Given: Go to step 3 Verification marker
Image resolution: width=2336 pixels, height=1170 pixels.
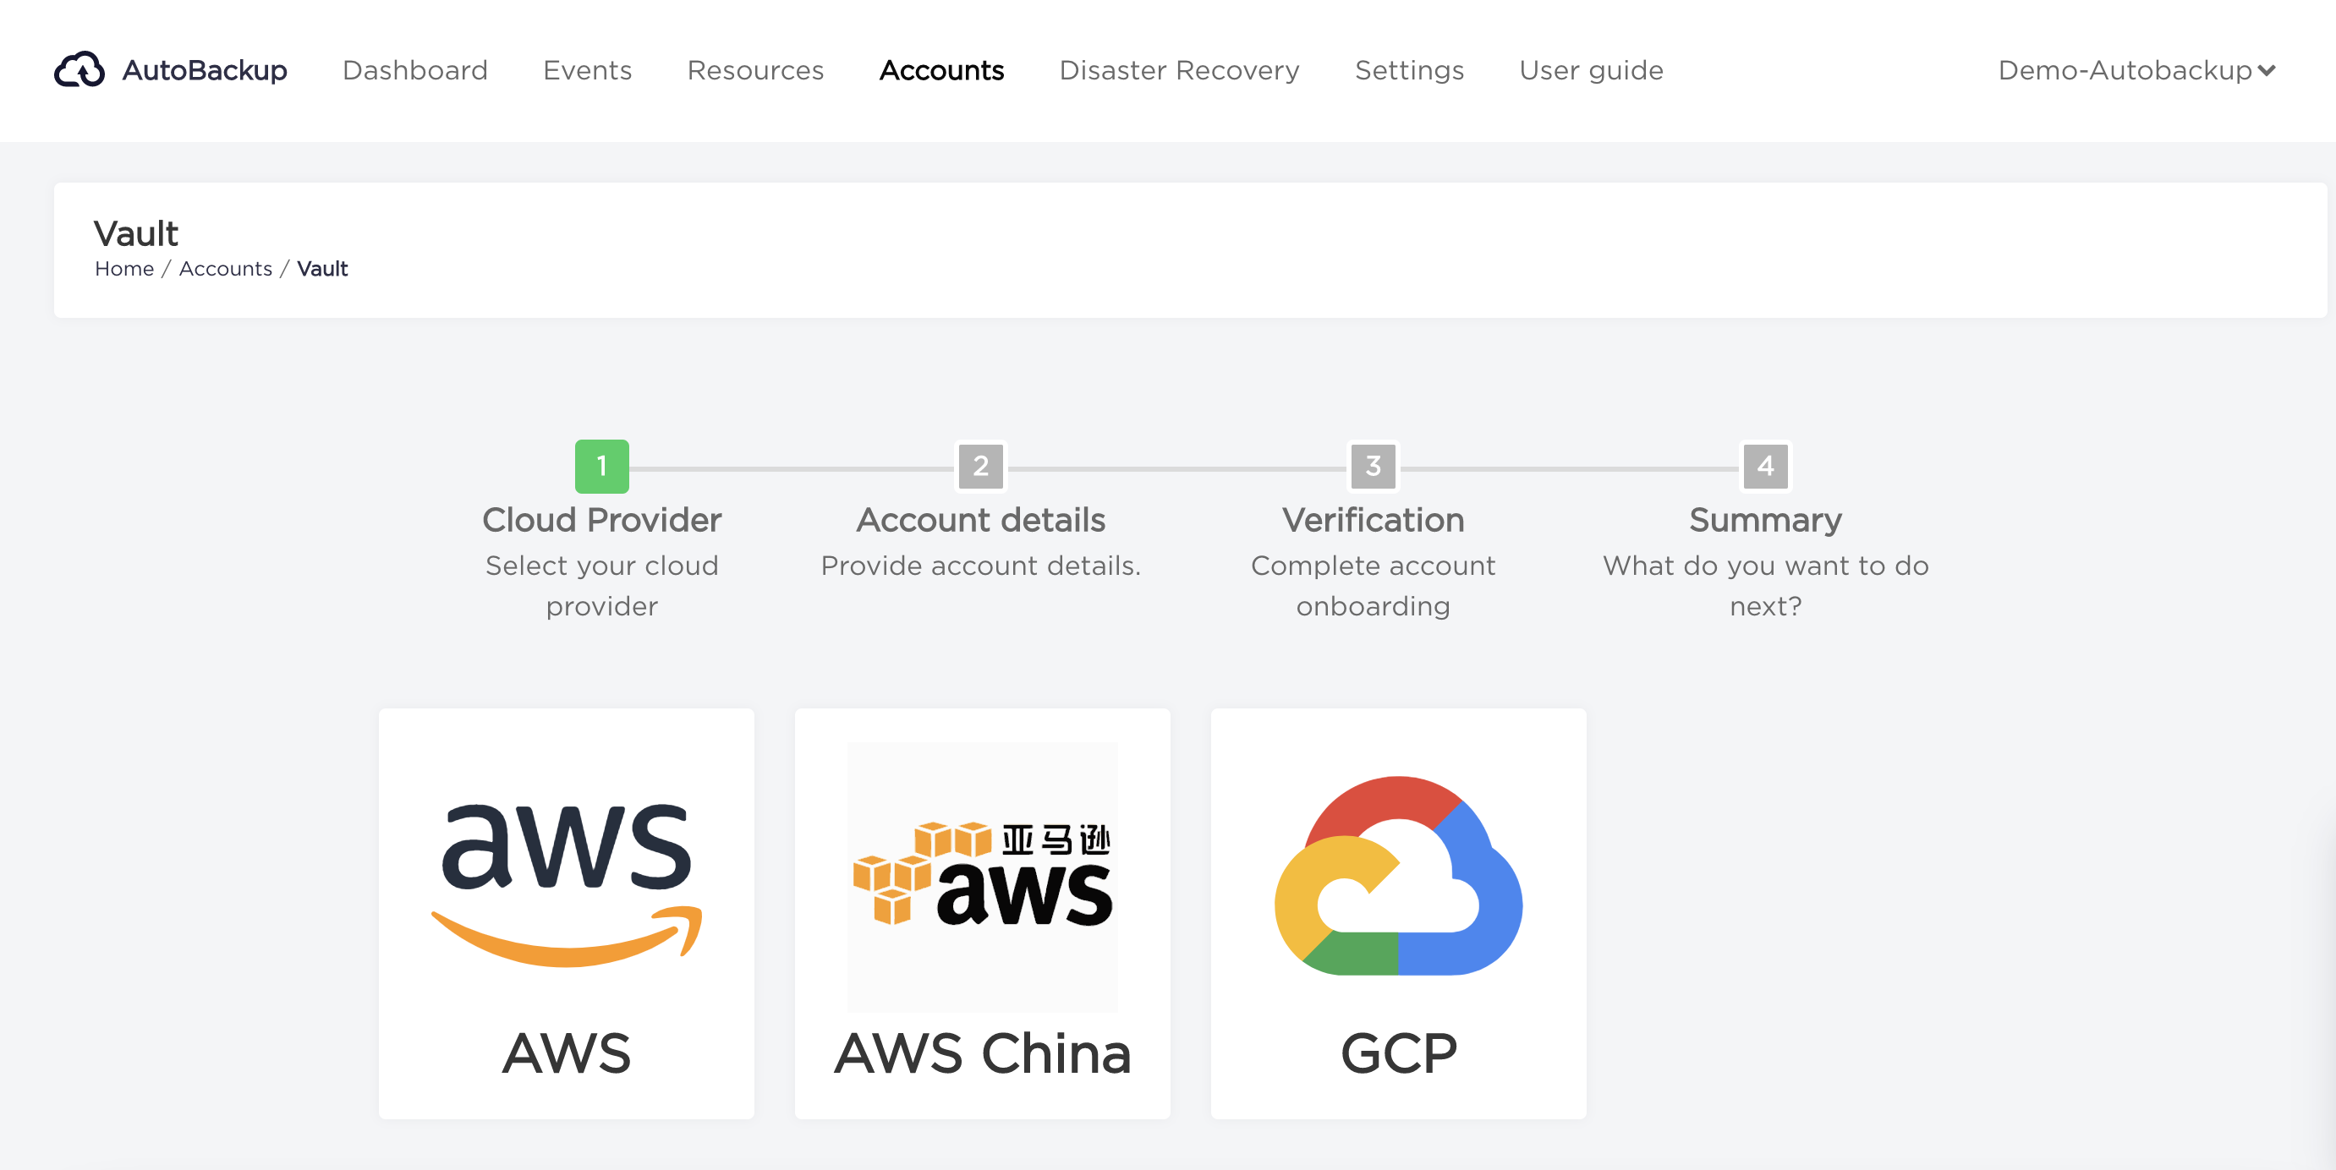Looking at the screenshot, I should coord(1373,466).
